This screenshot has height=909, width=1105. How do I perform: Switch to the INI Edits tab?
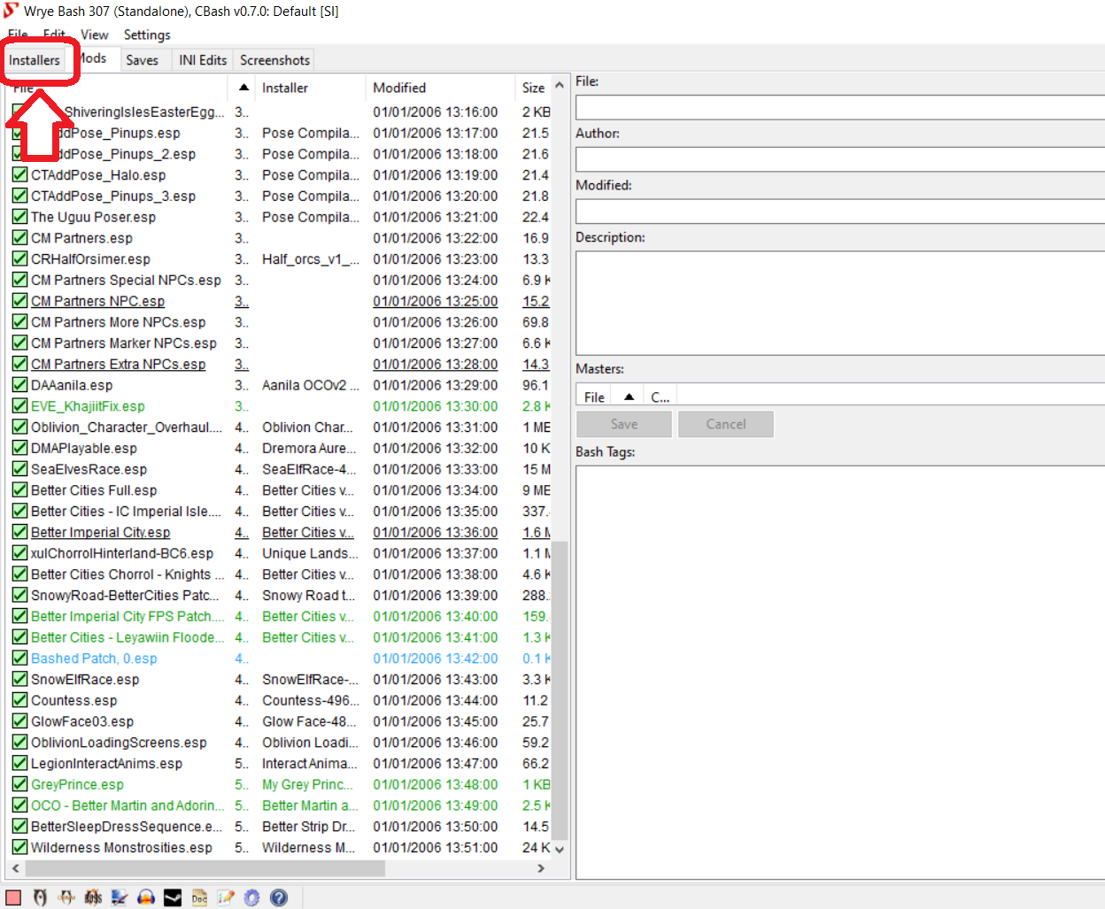pos(203,60)
